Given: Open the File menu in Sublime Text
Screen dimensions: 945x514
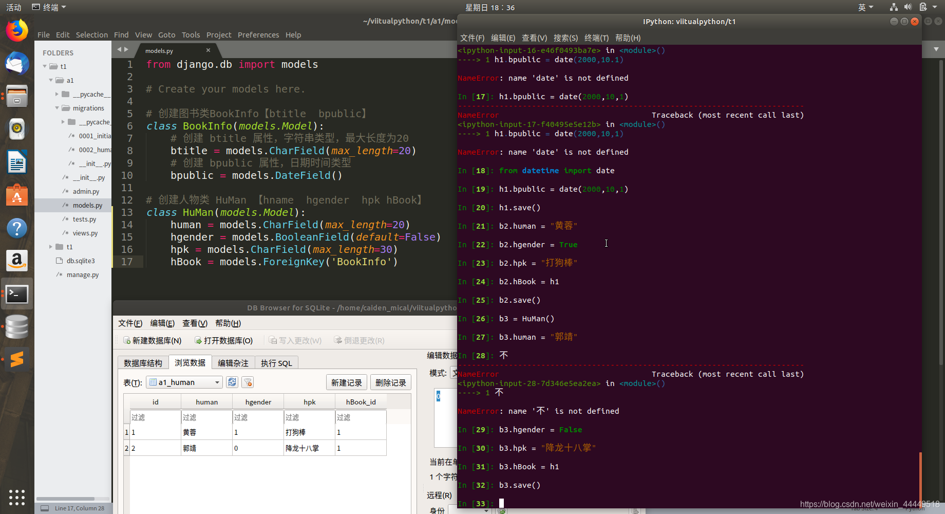Looking at the screenshot, I should [44, 34].
